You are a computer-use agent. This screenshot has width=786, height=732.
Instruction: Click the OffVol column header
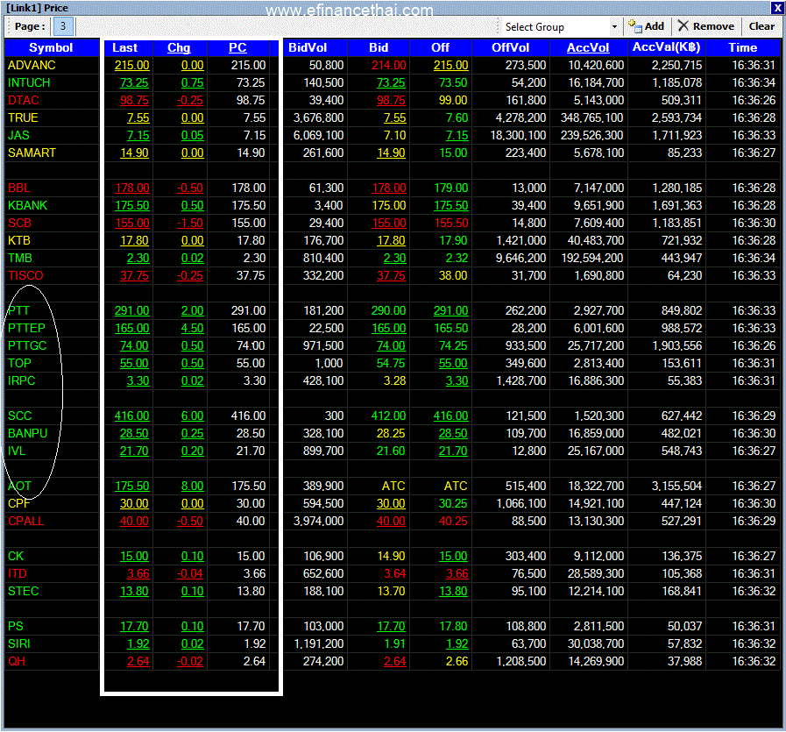(510, 47)
